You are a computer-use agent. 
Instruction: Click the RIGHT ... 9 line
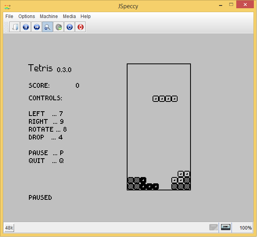[46, 121]
